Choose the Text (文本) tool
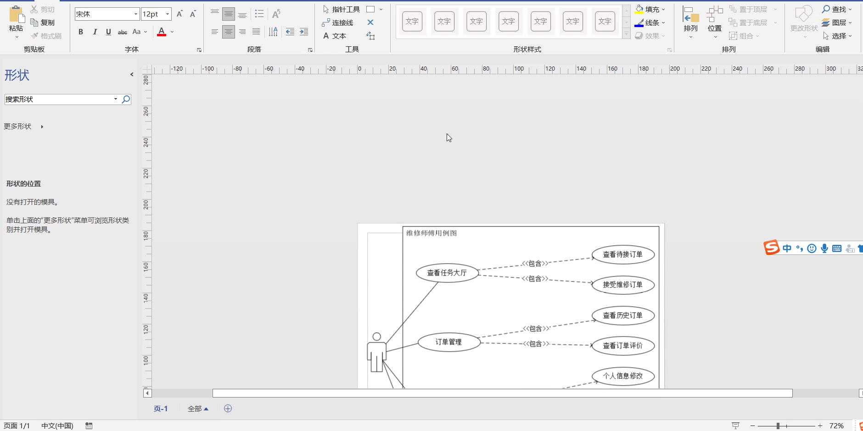863x431 pixels. point(335,36)
